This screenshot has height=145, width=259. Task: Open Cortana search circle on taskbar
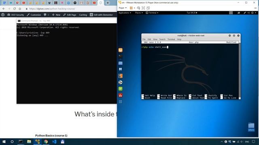pyautogui.click(x=12, y=141)
